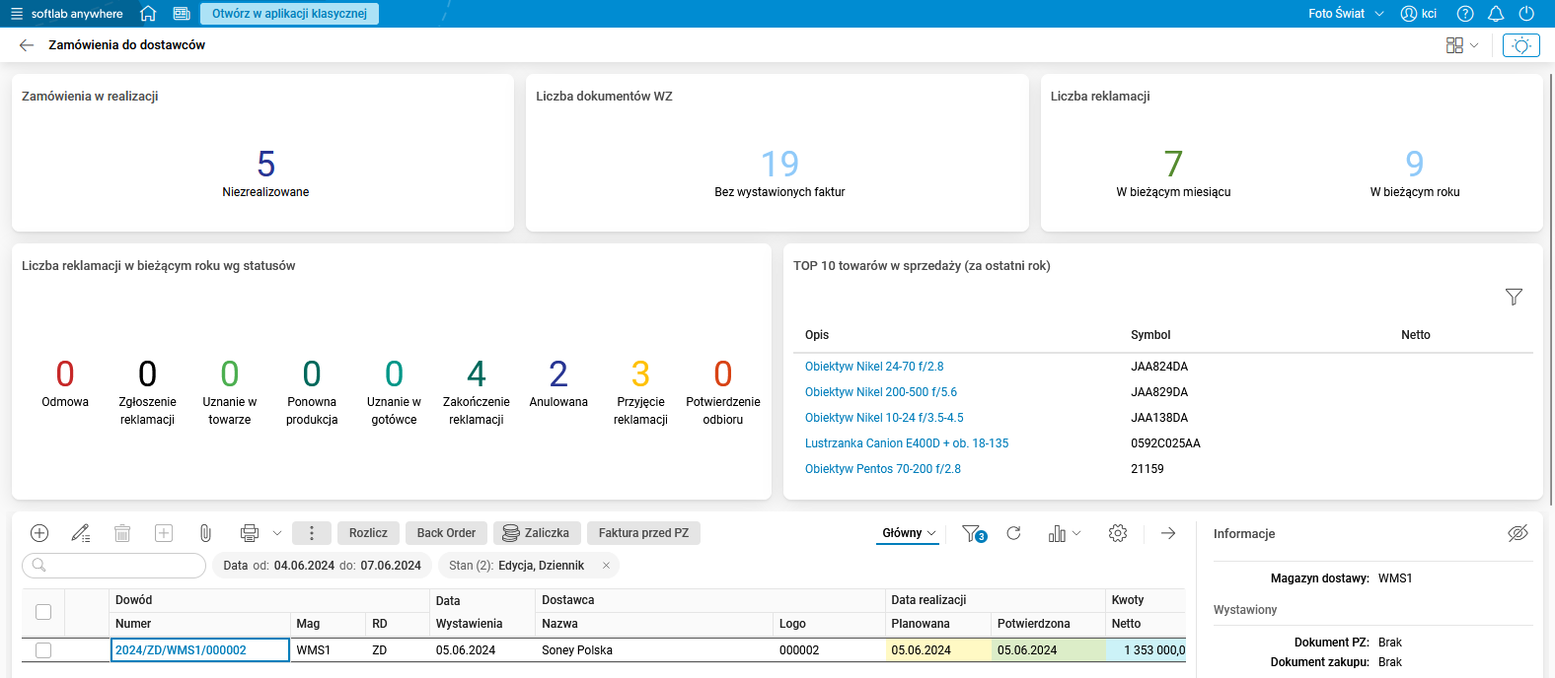Click the Faktura przed PZ button

click(x=643, y=533)
